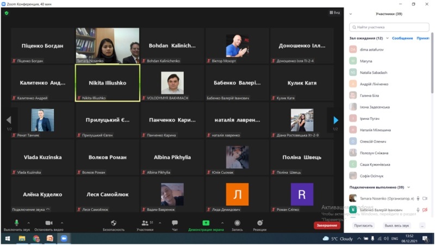
Task: Click the red End meeting button
Action: [327, 225]
